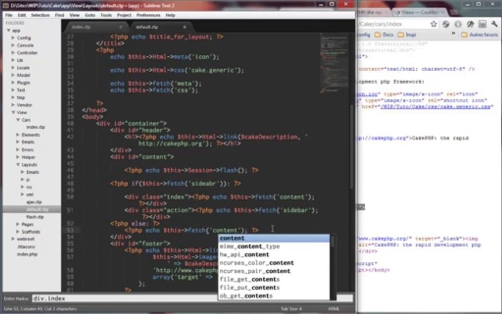502x314 pixels.
Task: Expand the tmp folder
Action: pos(13,97)
